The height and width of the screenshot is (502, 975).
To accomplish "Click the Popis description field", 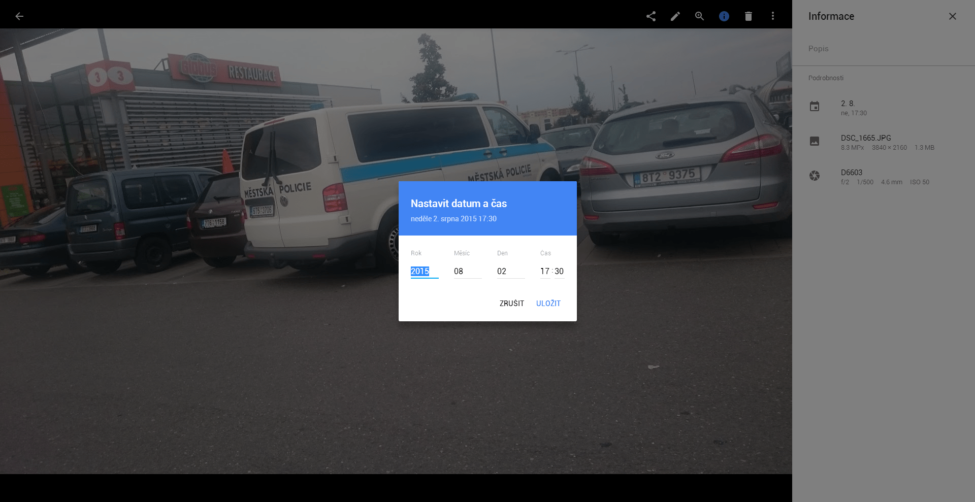I will pos(883,49).
